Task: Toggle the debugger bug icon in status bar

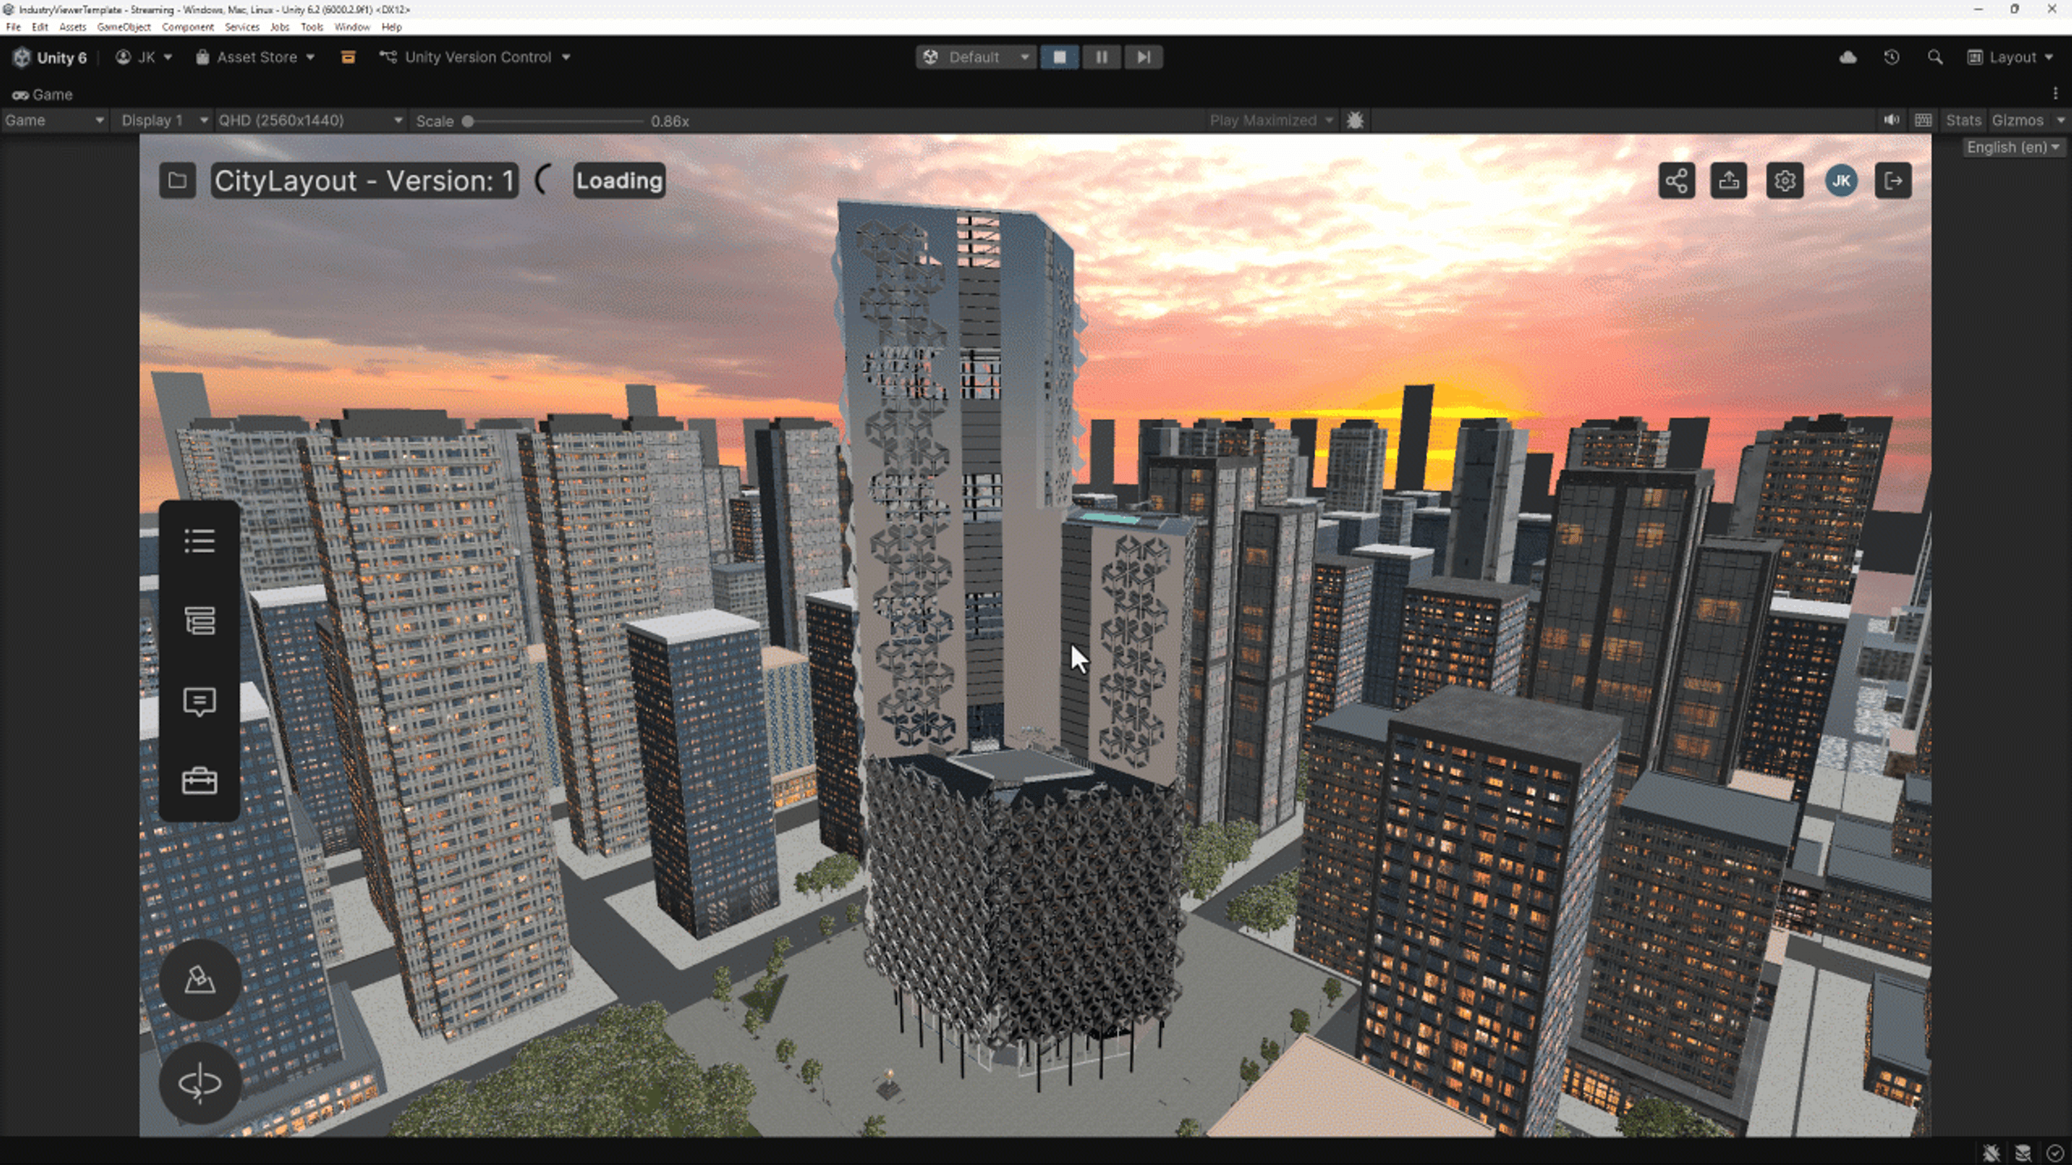Action: 1992,1153
